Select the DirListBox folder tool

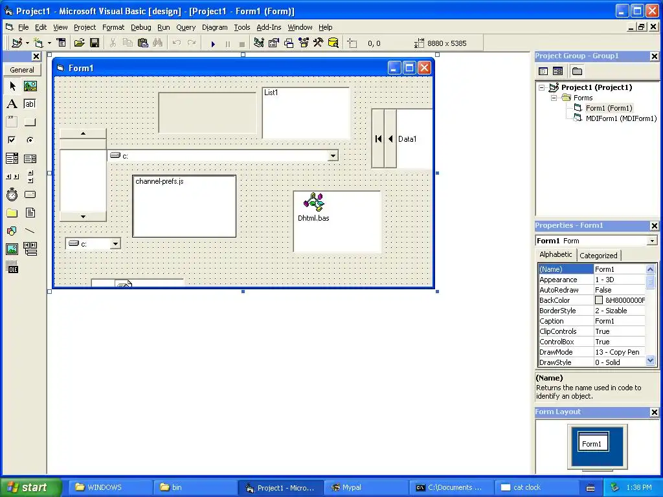12,213
